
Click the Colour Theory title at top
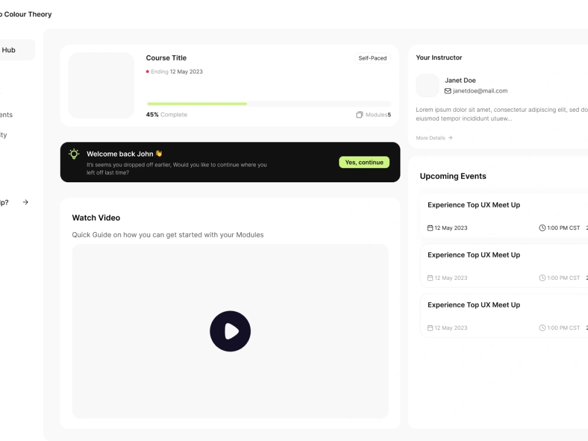(27, 14)
